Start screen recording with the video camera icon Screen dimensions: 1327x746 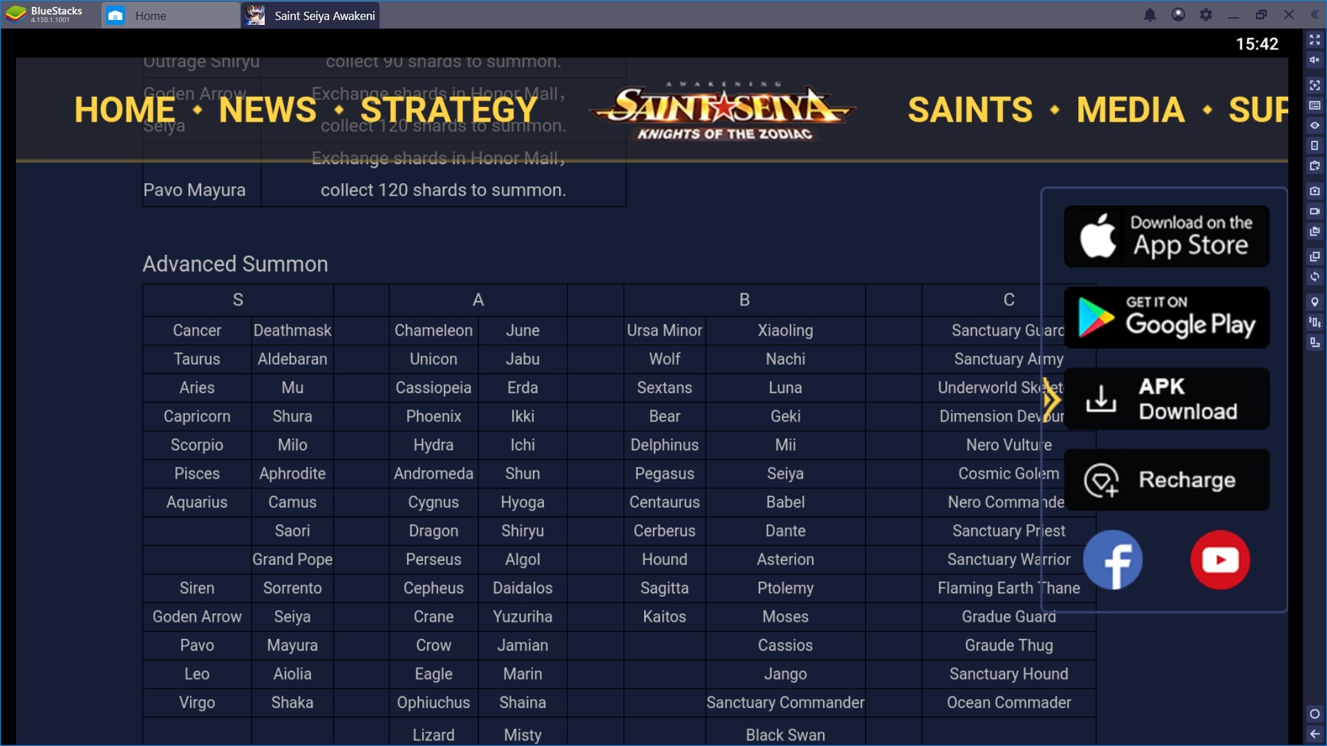(x=1315, y=211)
